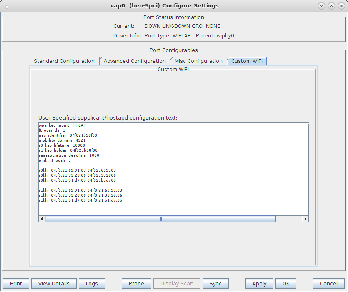Open the Advanced Configuration tab

[135, 61]
